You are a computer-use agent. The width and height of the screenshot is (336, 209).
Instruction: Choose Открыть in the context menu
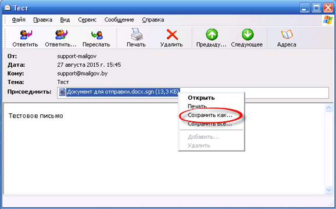201,98
